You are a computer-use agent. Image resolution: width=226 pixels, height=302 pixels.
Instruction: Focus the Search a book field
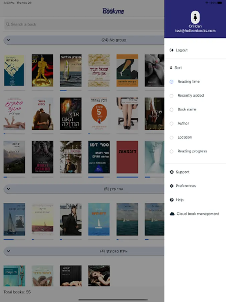coord(84,24)
